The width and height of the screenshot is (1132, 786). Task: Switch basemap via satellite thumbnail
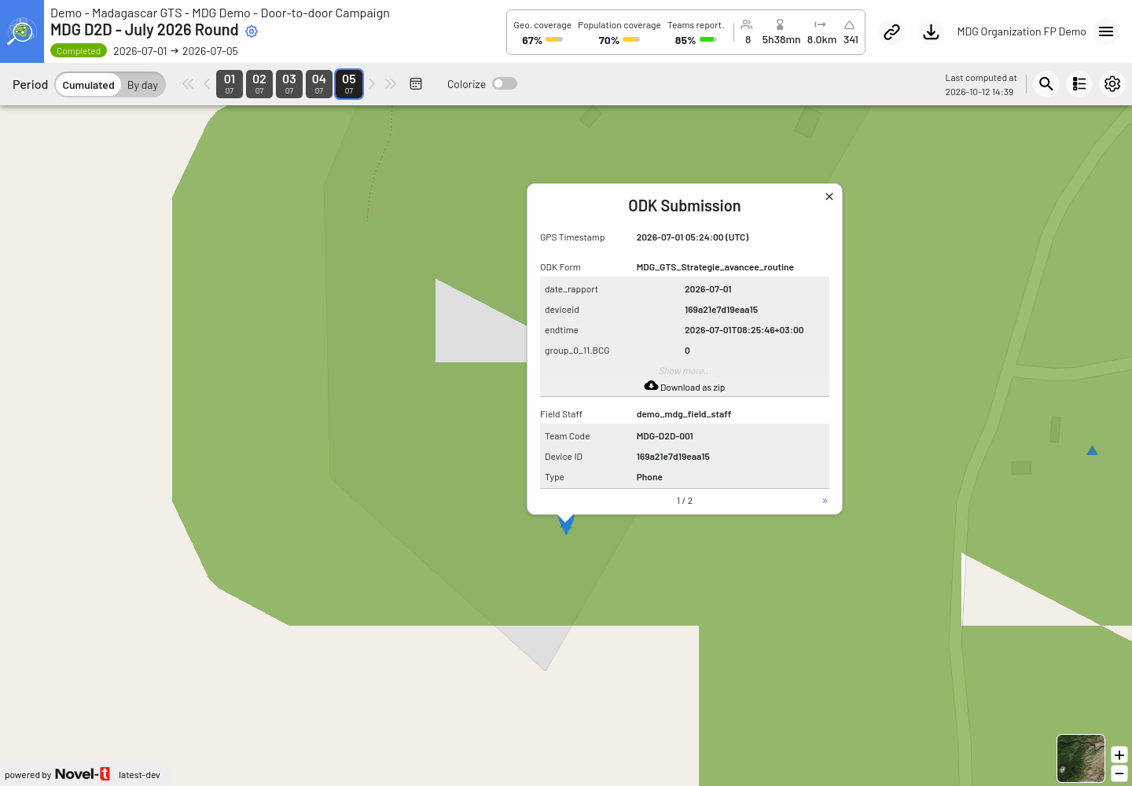pos(1081,758)
